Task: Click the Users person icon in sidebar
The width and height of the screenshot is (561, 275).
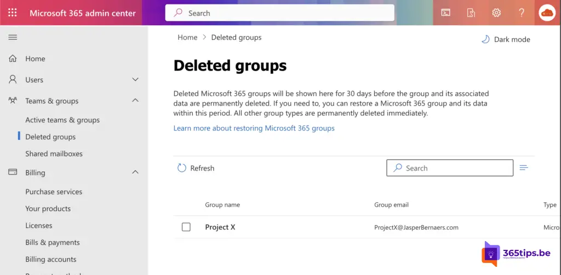Action: tap(13, 80)
